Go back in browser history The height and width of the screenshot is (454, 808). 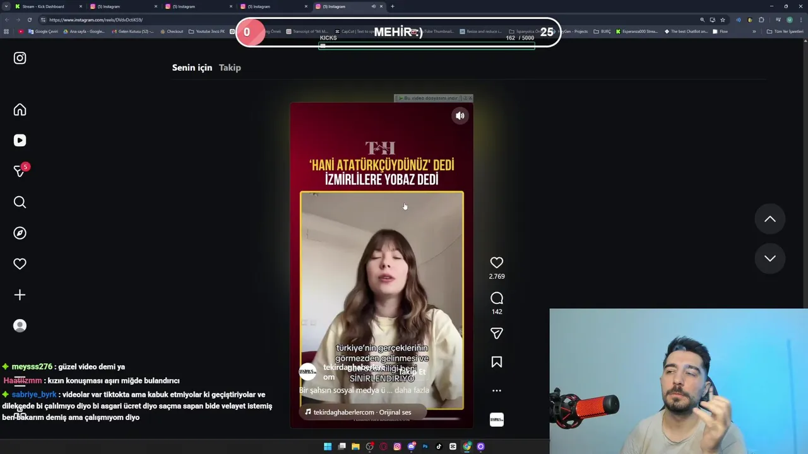click(7, 20)
